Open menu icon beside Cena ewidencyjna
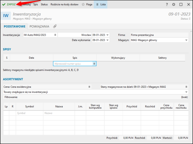 [x=89, y=87]
